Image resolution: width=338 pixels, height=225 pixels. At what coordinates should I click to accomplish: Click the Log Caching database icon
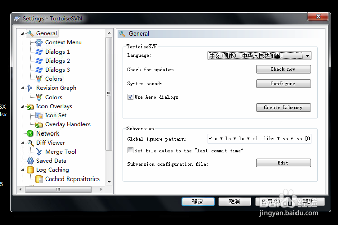[30, 170]
